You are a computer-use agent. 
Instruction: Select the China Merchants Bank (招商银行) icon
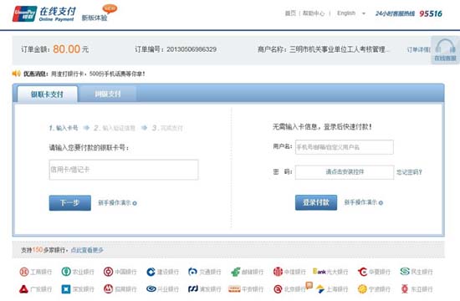[108, 289]
